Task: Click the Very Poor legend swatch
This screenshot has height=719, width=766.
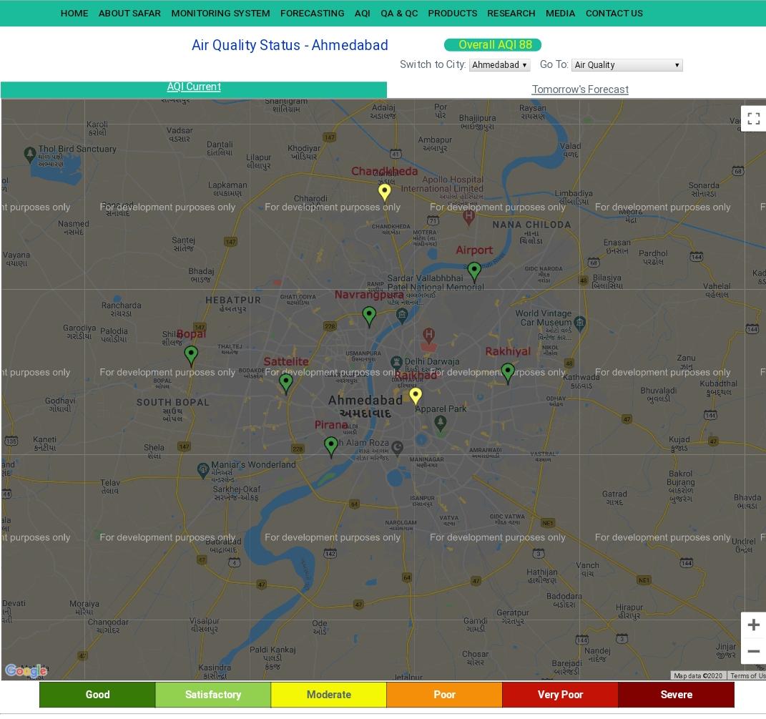Action: tap(560, 695)
